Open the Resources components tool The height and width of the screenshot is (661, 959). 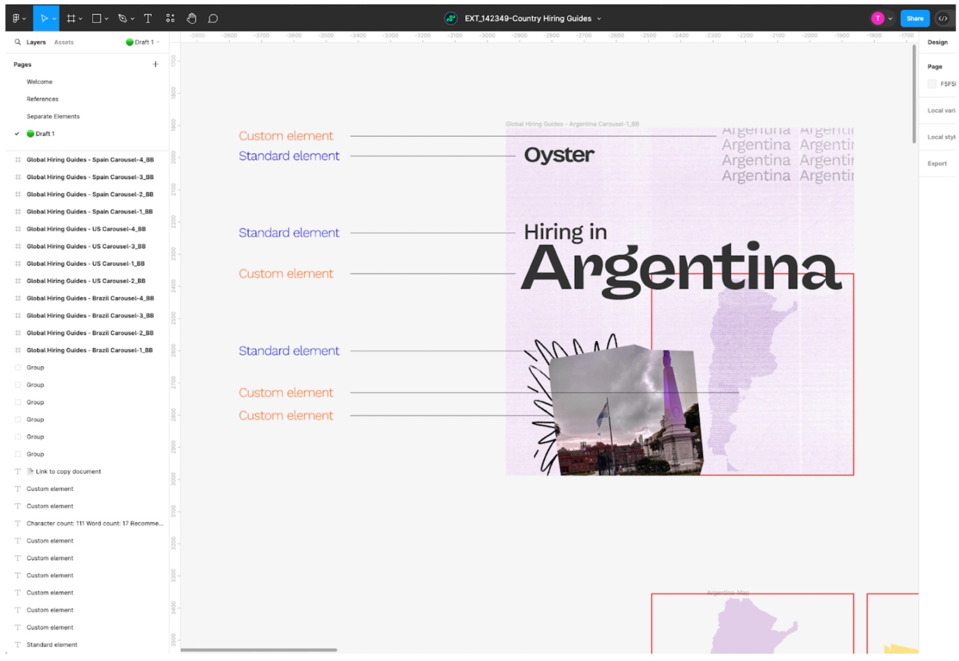[x=170, y=18]
